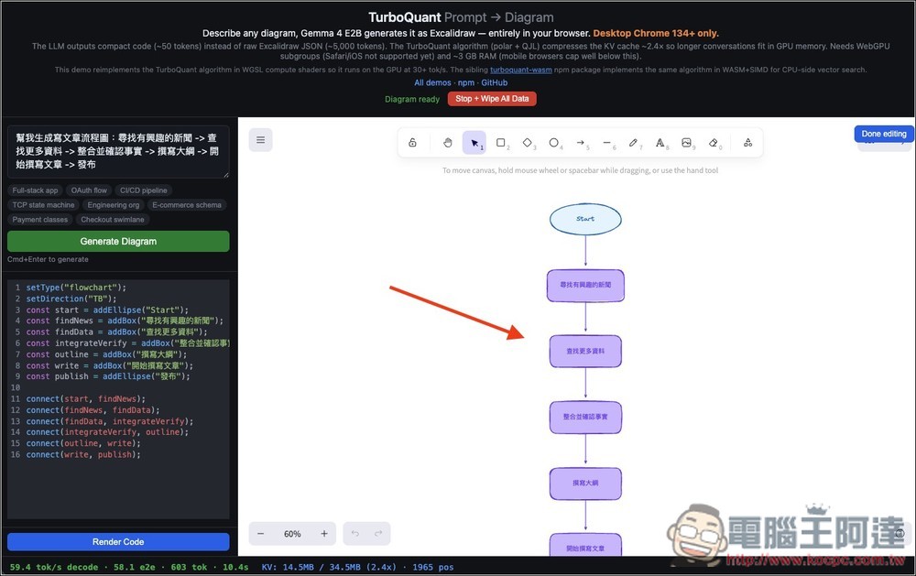Select the Insert image tool
The image size is (916, 576).
[686, 143]
